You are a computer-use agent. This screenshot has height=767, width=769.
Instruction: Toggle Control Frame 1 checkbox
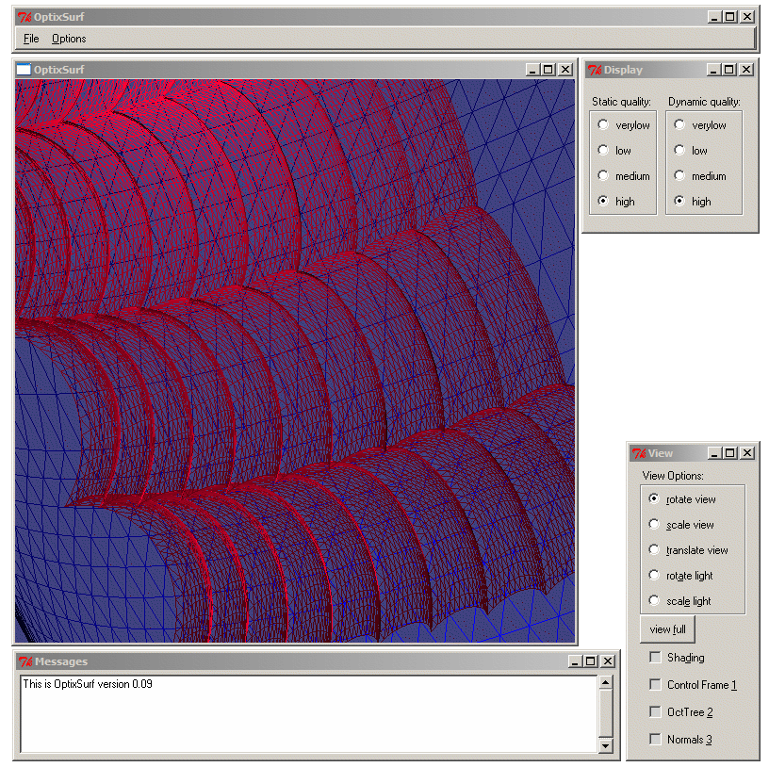point(655,685)
